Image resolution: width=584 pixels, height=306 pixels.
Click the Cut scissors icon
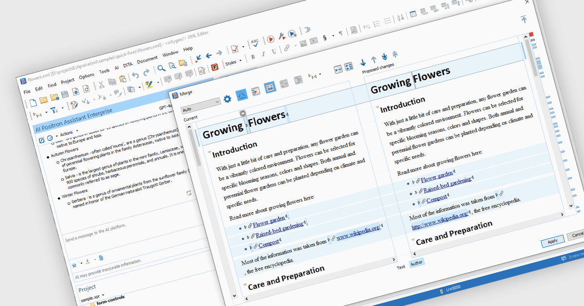(x=101, y=85)
